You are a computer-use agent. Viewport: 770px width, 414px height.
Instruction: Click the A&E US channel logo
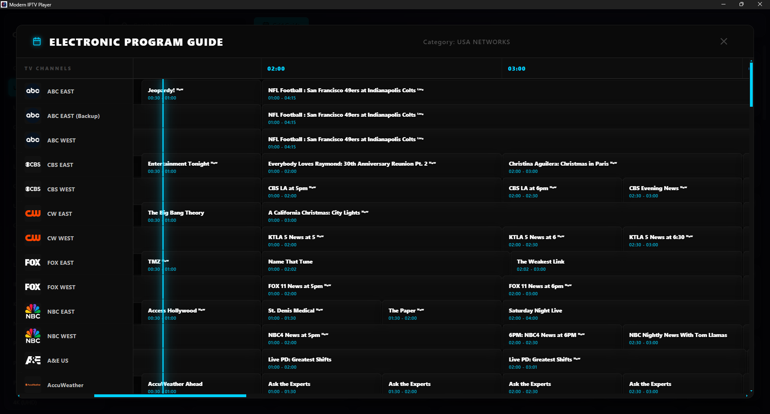pos(32,360)
